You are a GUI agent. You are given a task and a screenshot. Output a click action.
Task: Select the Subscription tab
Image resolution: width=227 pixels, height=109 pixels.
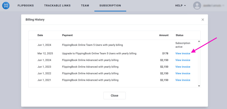[110, 6]
